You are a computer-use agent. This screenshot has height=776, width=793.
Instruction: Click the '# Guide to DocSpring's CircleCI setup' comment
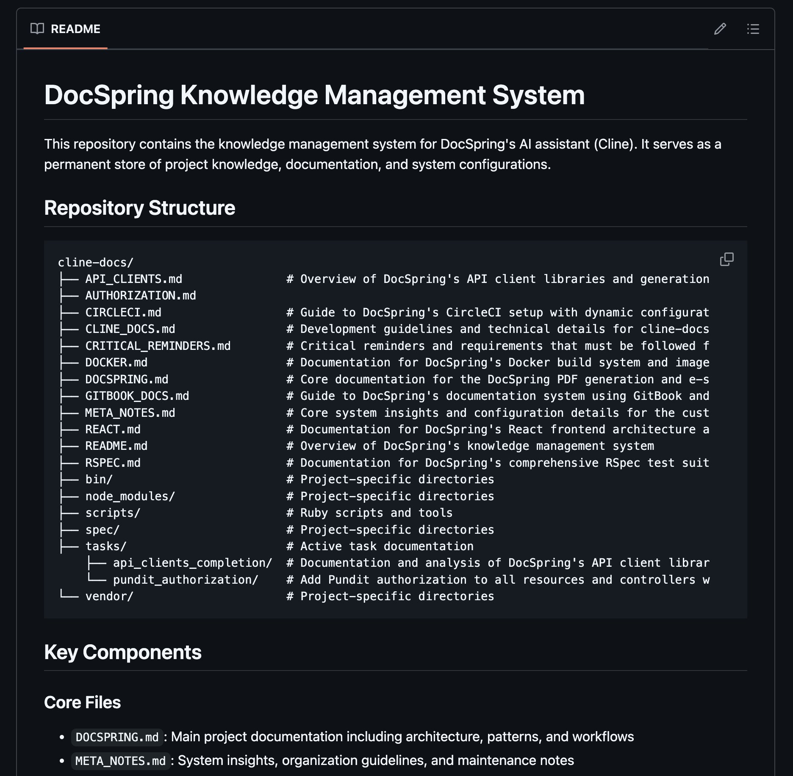(x=498, y=313)
